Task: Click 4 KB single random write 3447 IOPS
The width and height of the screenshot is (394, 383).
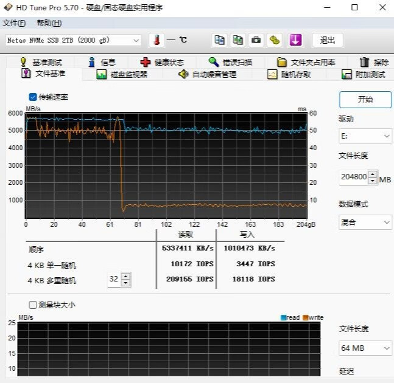Action: coord(256,264)
